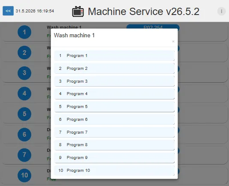Click the P02.254 blue button
The image size is (229, 186).
153,27
